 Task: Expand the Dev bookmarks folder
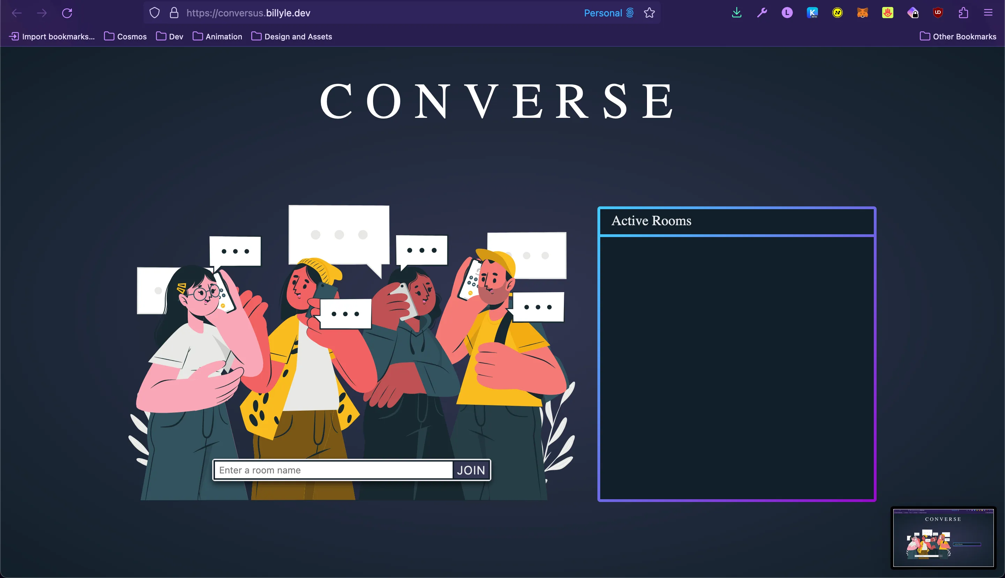click(170, 37)
